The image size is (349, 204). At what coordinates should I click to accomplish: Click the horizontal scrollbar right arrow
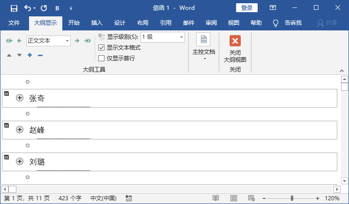pyautogui.click(x=337, y=189)
